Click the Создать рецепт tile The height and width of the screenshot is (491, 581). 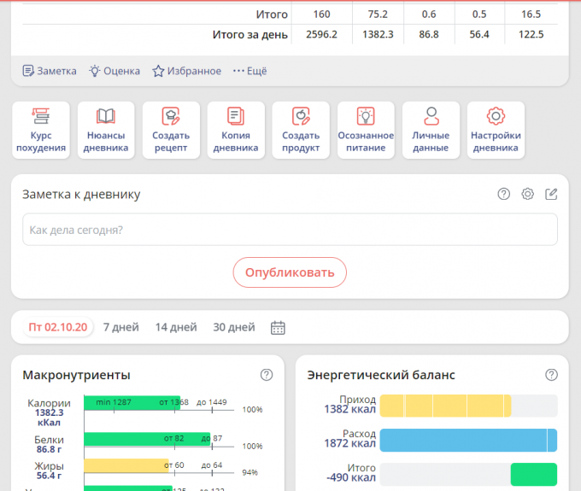pyautogui.click(x=171, y=130)
